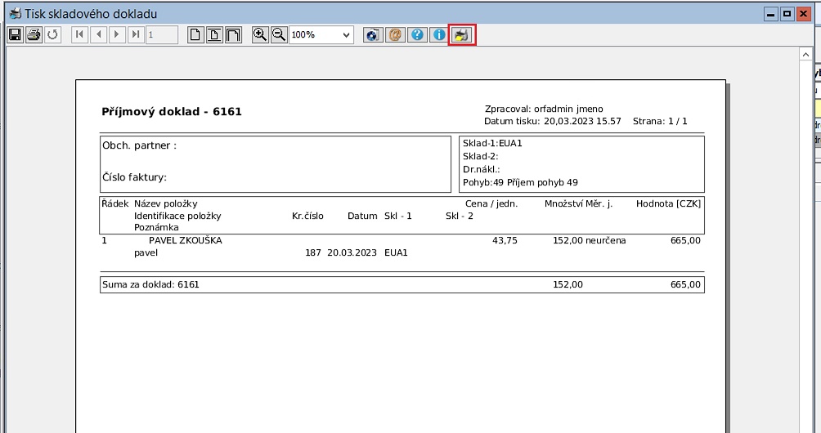Select the third page layout icon

[x=233, y=35]
